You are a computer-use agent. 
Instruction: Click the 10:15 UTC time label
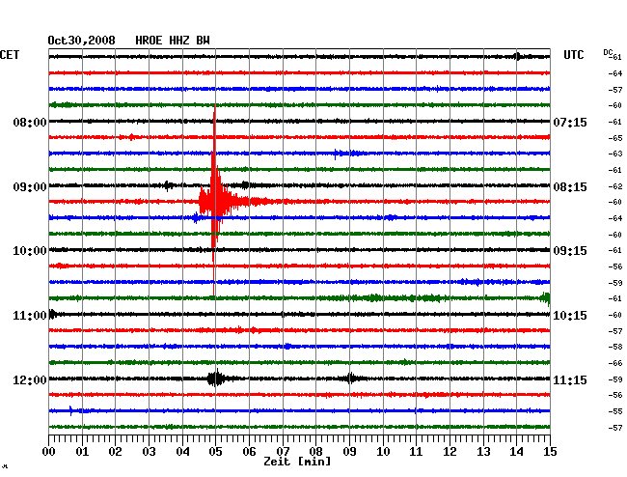570,316
